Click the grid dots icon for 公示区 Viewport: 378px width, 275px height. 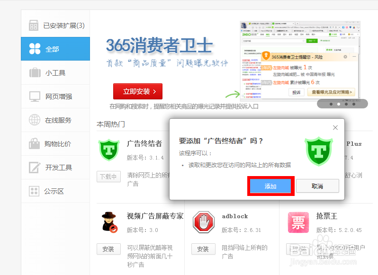[x=34, y=191]
